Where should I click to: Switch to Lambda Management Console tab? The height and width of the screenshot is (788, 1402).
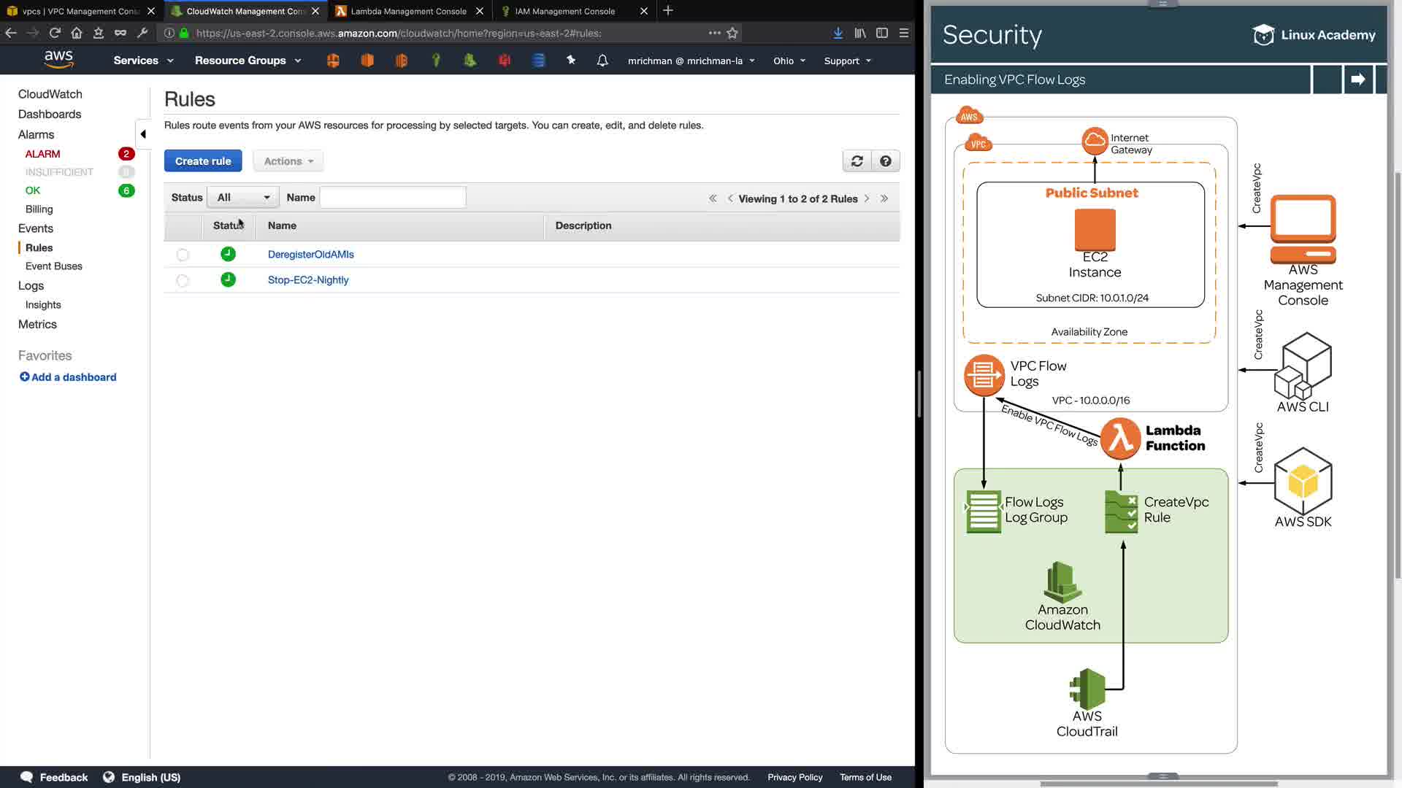[407, 11]
